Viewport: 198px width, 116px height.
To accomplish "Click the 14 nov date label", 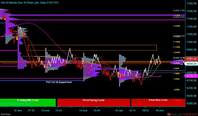I will point(83,110).
